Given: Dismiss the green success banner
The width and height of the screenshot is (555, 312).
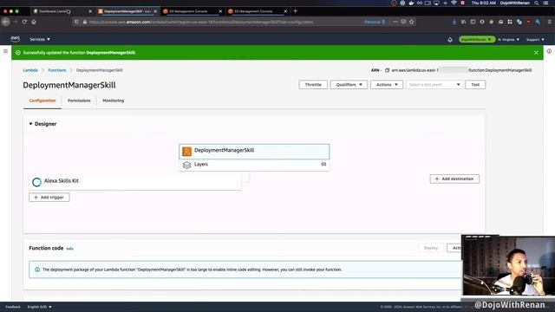Looking at the screenshot, I should point(536,53).
